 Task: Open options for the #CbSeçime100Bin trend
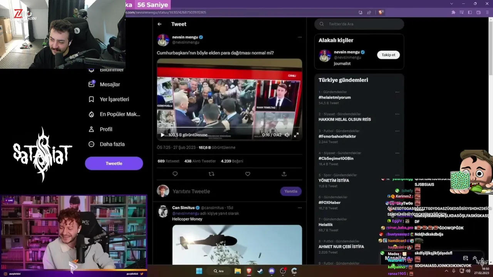point(397,153)
